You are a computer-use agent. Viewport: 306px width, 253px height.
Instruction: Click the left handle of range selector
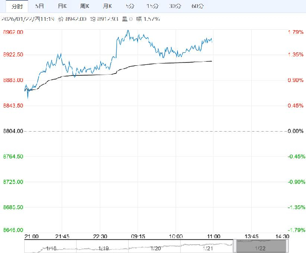[234, 246]
